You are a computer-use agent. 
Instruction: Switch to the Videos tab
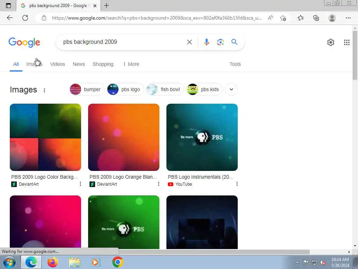tap(58, 64)
